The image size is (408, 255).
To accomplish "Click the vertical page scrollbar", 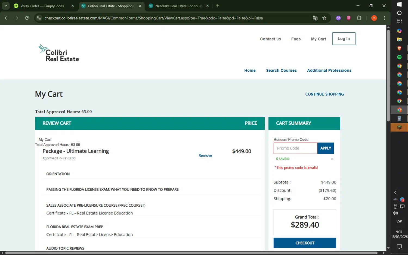I will pyautogui.click(x=388, y=76).
